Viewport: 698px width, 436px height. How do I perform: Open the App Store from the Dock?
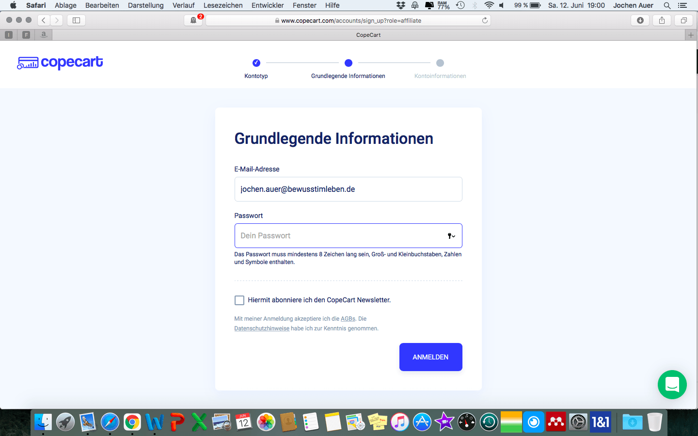(x=422, y=422)
